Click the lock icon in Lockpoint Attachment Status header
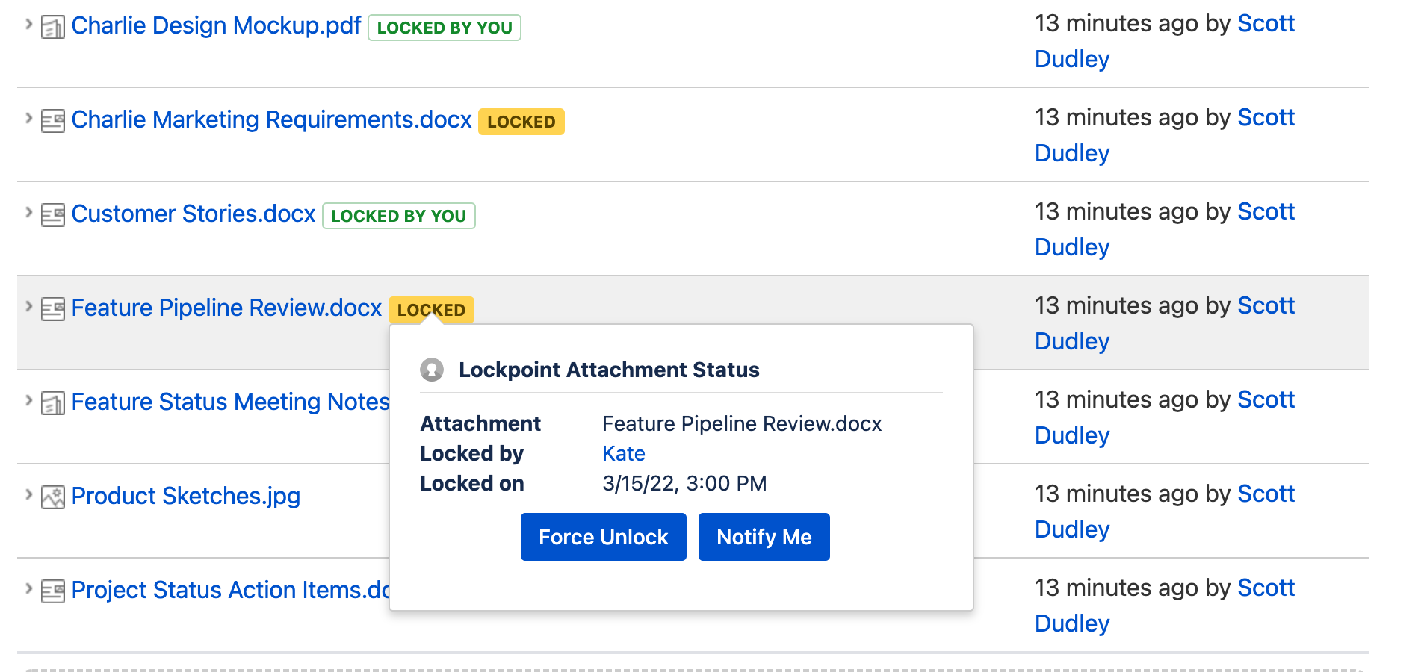 pos(432,370)
